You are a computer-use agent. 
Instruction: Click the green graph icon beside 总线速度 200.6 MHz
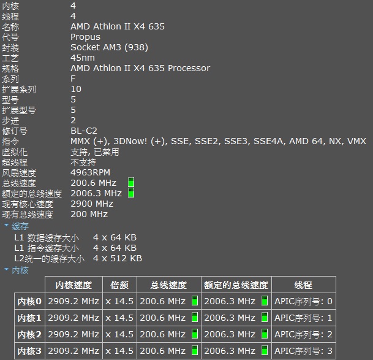click(x=131, y=182)
